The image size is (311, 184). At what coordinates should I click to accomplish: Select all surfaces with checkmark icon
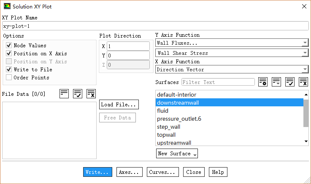tap(290, 82)
